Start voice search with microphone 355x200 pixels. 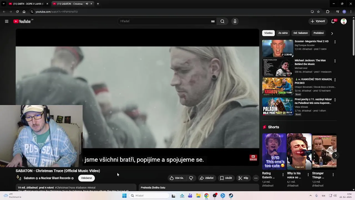click(235, 21)
